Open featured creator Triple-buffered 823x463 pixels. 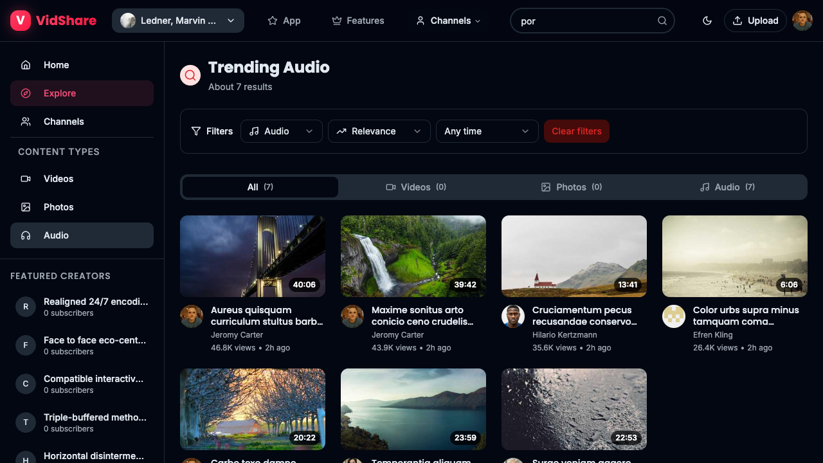click(x=82, y=422)
